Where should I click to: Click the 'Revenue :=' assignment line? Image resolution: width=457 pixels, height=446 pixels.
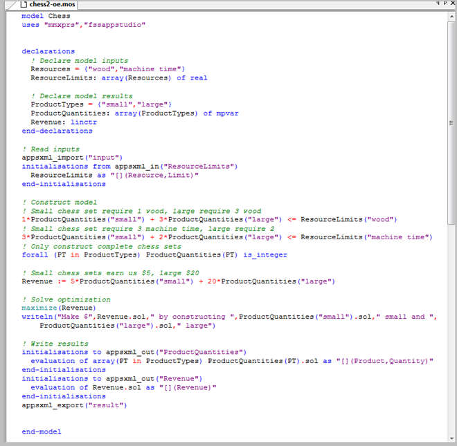179,281
